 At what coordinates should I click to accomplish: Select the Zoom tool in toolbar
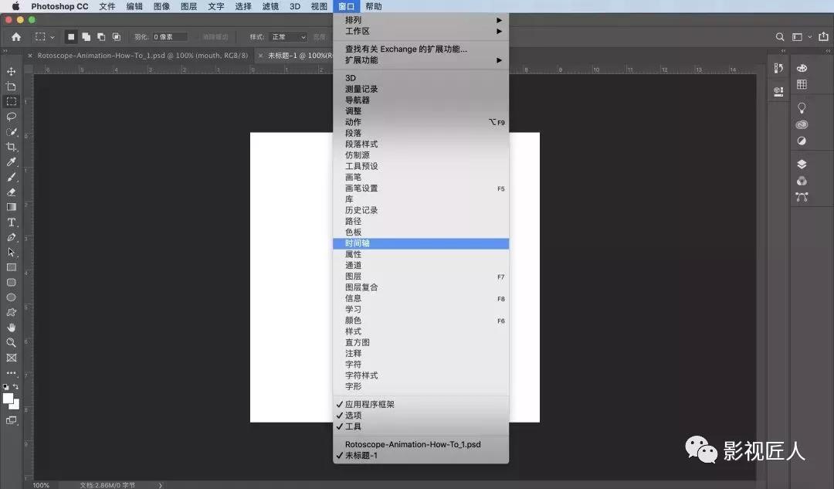[x=11, y=341]
